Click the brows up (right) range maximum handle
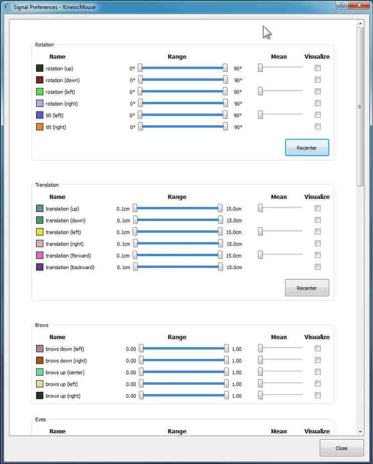373x464 pixels. click(x=226, y=396)
